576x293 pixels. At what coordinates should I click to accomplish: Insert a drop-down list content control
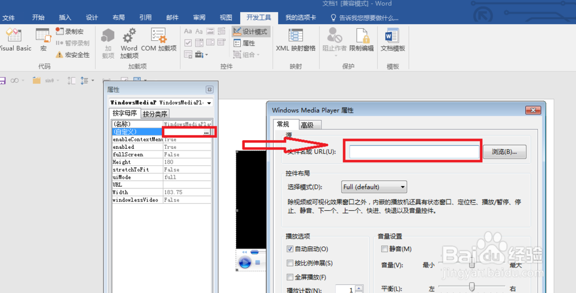pyautogui.click(x=210, y=43)
